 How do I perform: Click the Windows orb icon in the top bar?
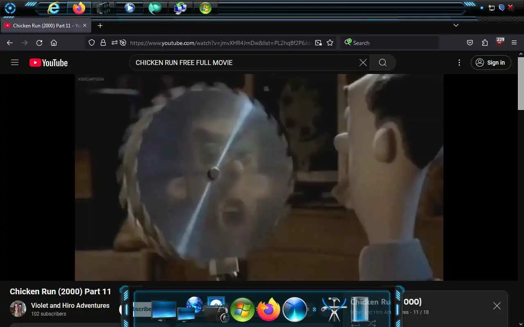click(x=206, y=8)
